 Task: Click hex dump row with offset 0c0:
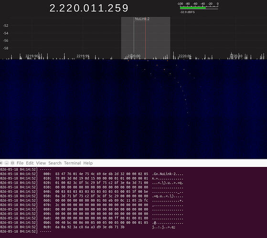88,227
